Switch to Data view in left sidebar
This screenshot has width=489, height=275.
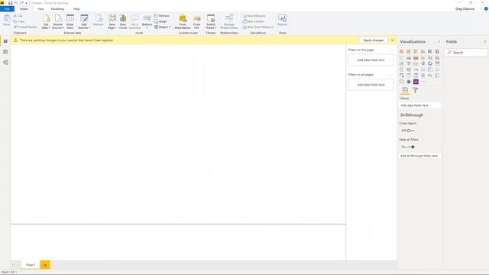[5, 52]
